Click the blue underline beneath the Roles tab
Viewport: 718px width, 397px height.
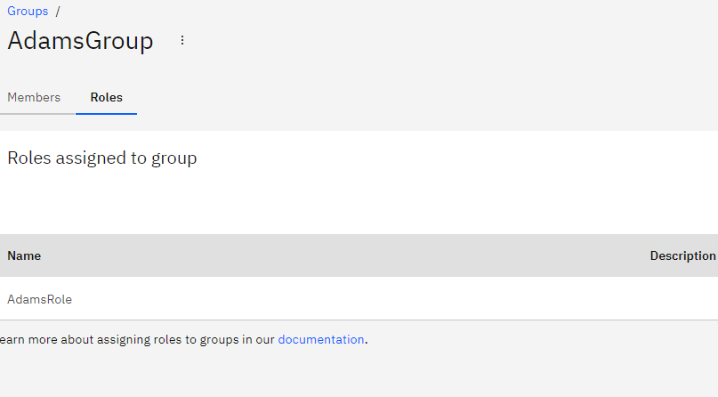(x=106, y=114)
